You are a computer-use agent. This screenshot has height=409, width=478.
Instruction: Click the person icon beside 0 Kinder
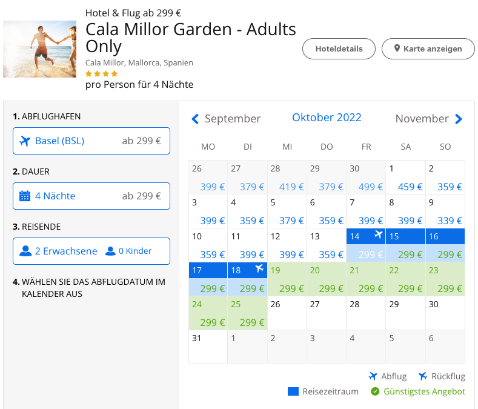(110, 251)
